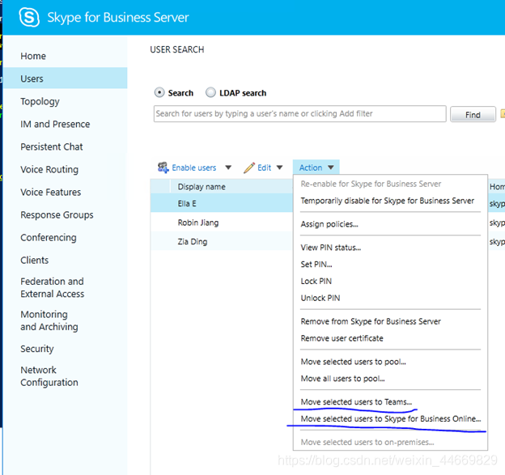
Task: Expand the Enable users dropdown arrow
Action: click(x=228, y=168)
